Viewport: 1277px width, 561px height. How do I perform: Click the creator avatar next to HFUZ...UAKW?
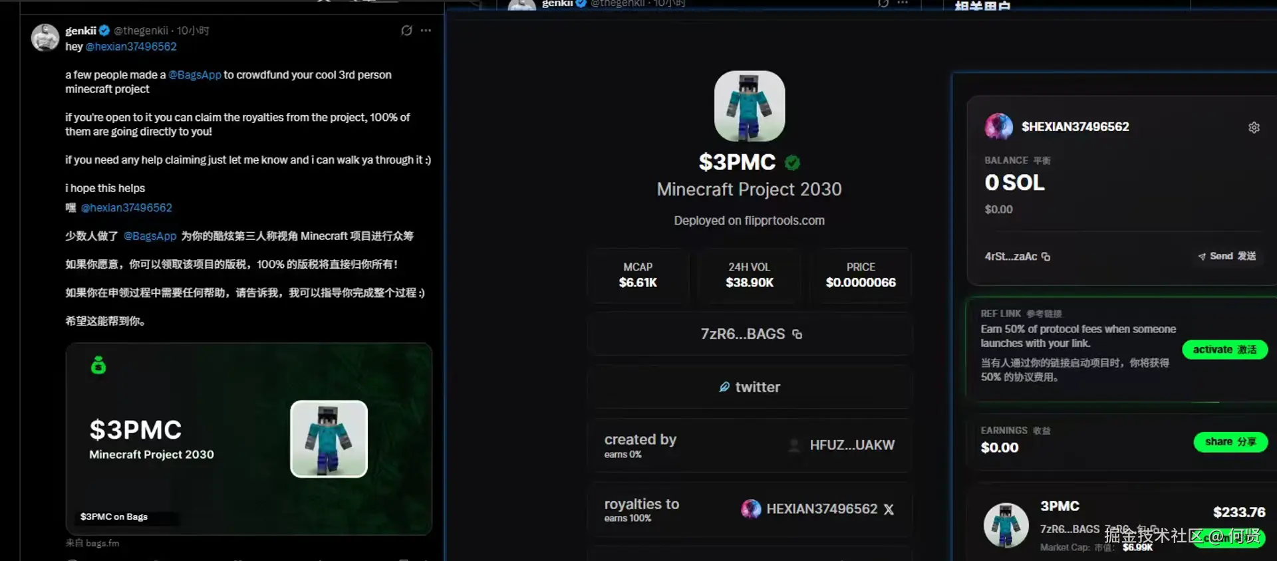pyautogui.click(x=793, y=445)
